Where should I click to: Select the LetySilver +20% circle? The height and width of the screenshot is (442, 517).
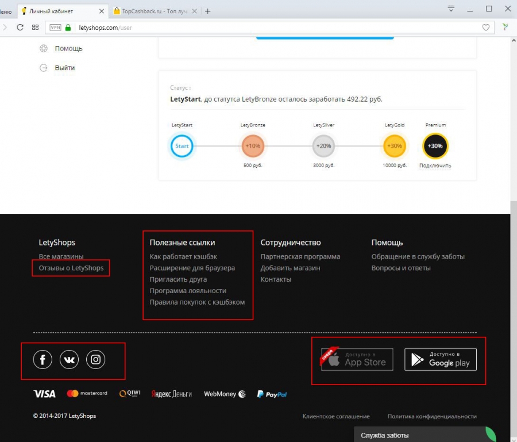pyautogui.click(x=324, y=146)
